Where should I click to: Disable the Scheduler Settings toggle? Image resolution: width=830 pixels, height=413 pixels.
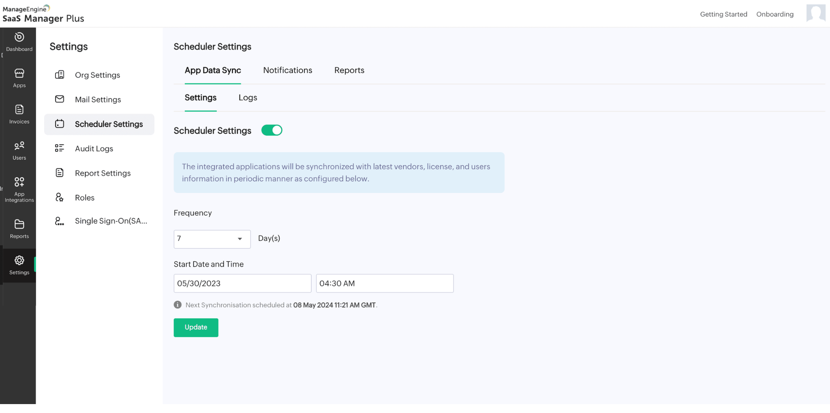click(272, 130)
